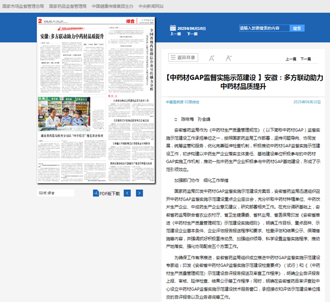330x302 pixels.
Task: Click the 返回目录 list icon
Action: pos(173,57)
